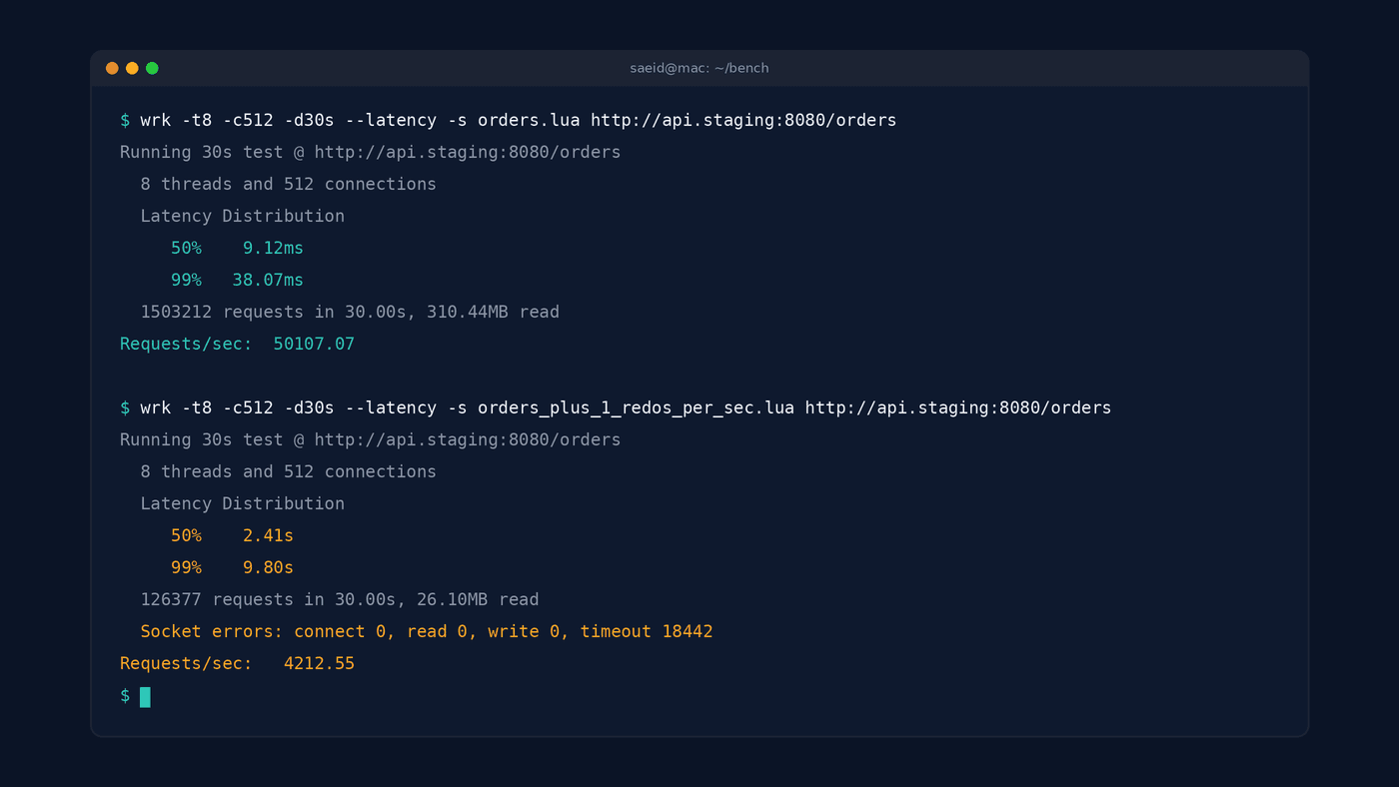Click the 9.80s 99th percentile latency
This screenshot has height=787, width=1399.
268,567
